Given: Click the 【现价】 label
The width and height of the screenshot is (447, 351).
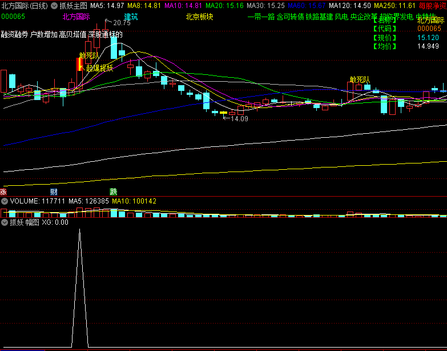Looking at the screenshot, I should pos(385,37).
